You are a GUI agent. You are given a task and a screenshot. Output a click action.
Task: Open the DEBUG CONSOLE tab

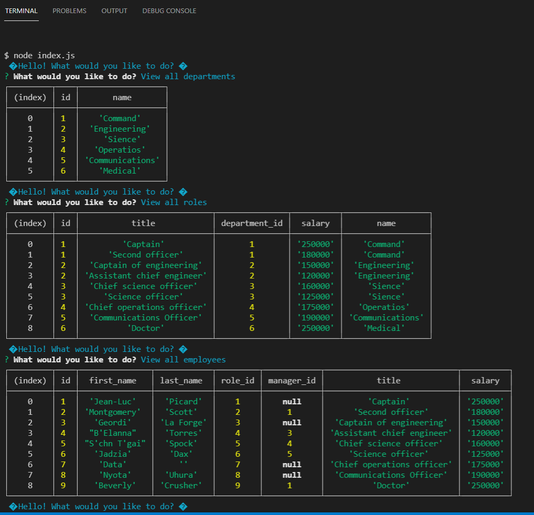point(169,11)
